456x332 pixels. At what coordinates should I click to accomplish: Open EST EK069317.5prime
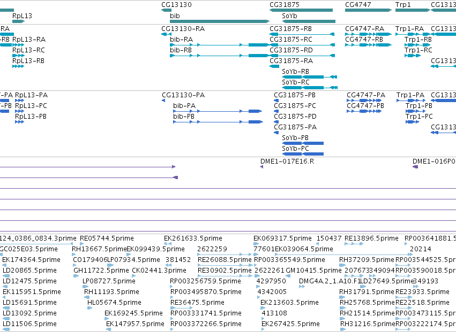(283, 238)
